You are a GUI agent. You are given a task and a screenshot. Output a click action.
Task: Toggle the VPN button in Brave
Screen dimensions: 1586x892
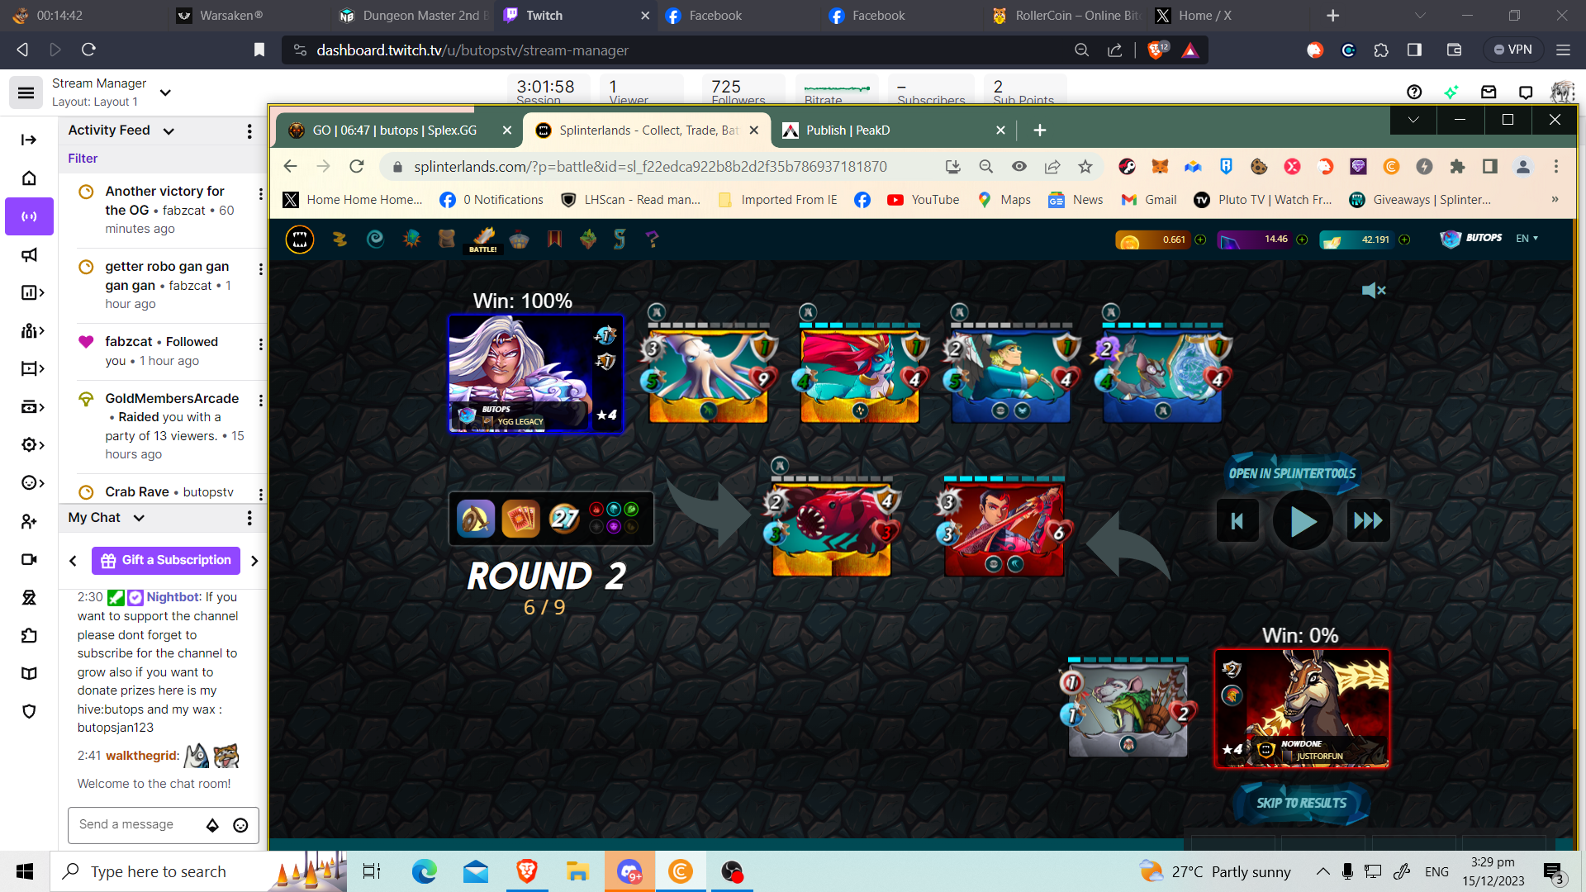pos(1512,50)
